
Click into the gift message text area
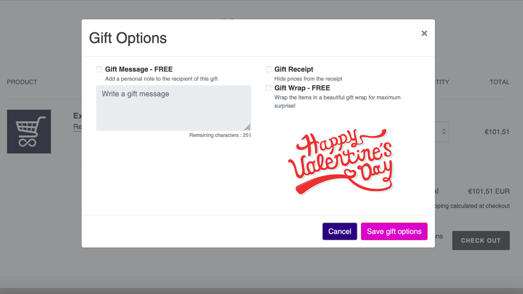pos(173,107)
